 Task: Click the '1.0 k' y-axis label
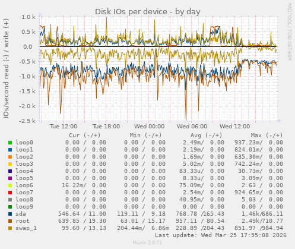[x=28, y=17]
